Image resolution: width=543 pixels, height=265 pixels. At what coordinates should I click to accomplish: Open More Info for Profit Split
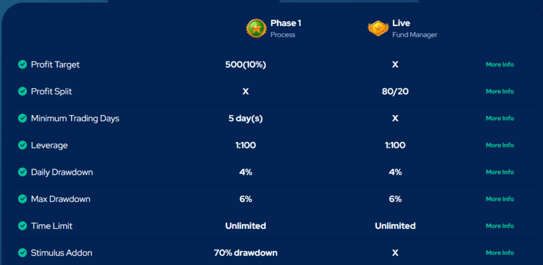click(x=500, y=91)
